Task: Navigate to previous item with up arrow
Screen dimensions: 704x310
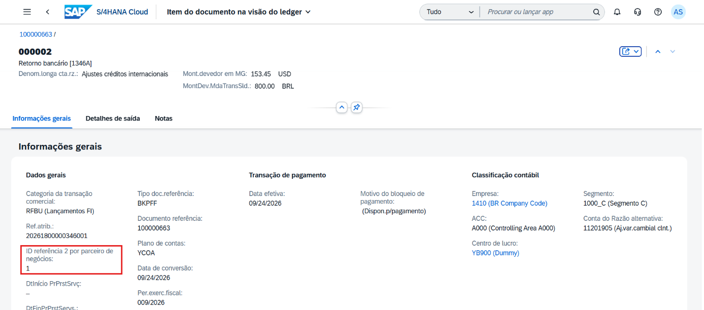Action: pos(658,51)
